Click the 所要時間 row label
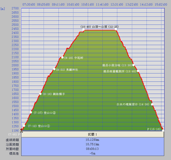The height and width of the screenshot is (160, 171). (x=12, y=149)
